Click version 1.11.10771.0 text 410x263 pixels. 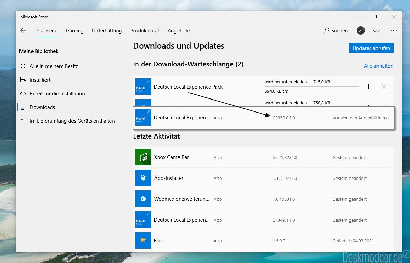pos(285,178)
